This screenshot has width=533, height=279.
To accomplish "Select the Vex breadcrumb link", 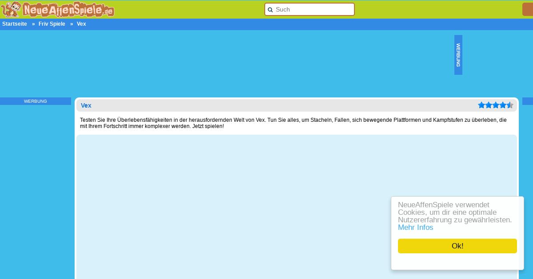I will 81,24.
